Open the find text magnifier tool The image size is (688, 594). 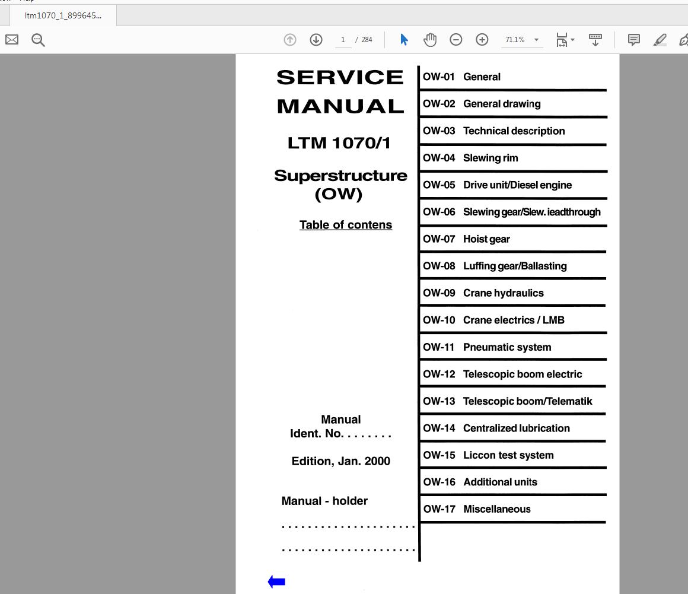coord(38,40)
